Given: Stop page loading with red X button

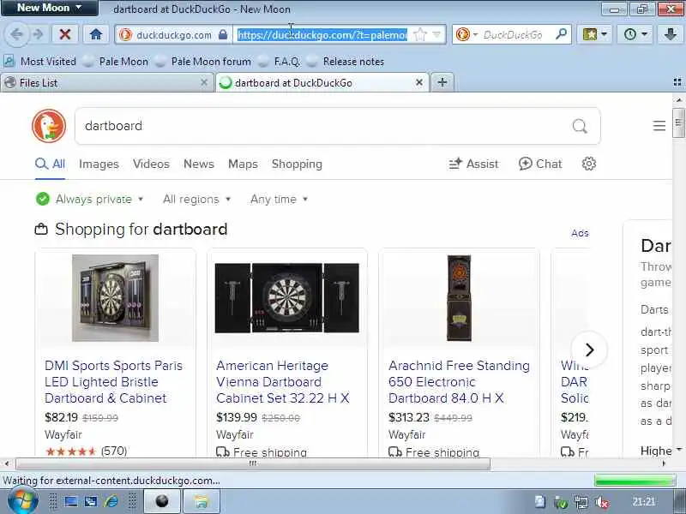Looking at the screenshot, I should (x=65, y=34).
